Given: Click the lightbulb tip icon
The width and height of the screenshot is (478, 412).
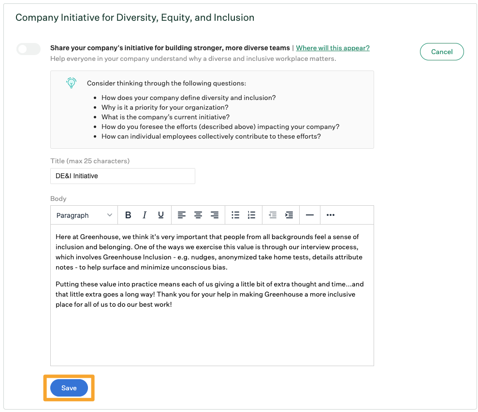Looking at the screenshot, I should pyautogui.click(x=71, y=83).
